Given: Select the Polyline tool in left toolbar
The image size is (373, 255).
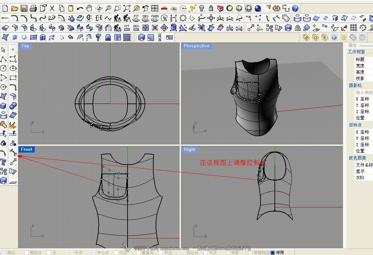Looking at the screenshot, I should [x=4, y=59].
